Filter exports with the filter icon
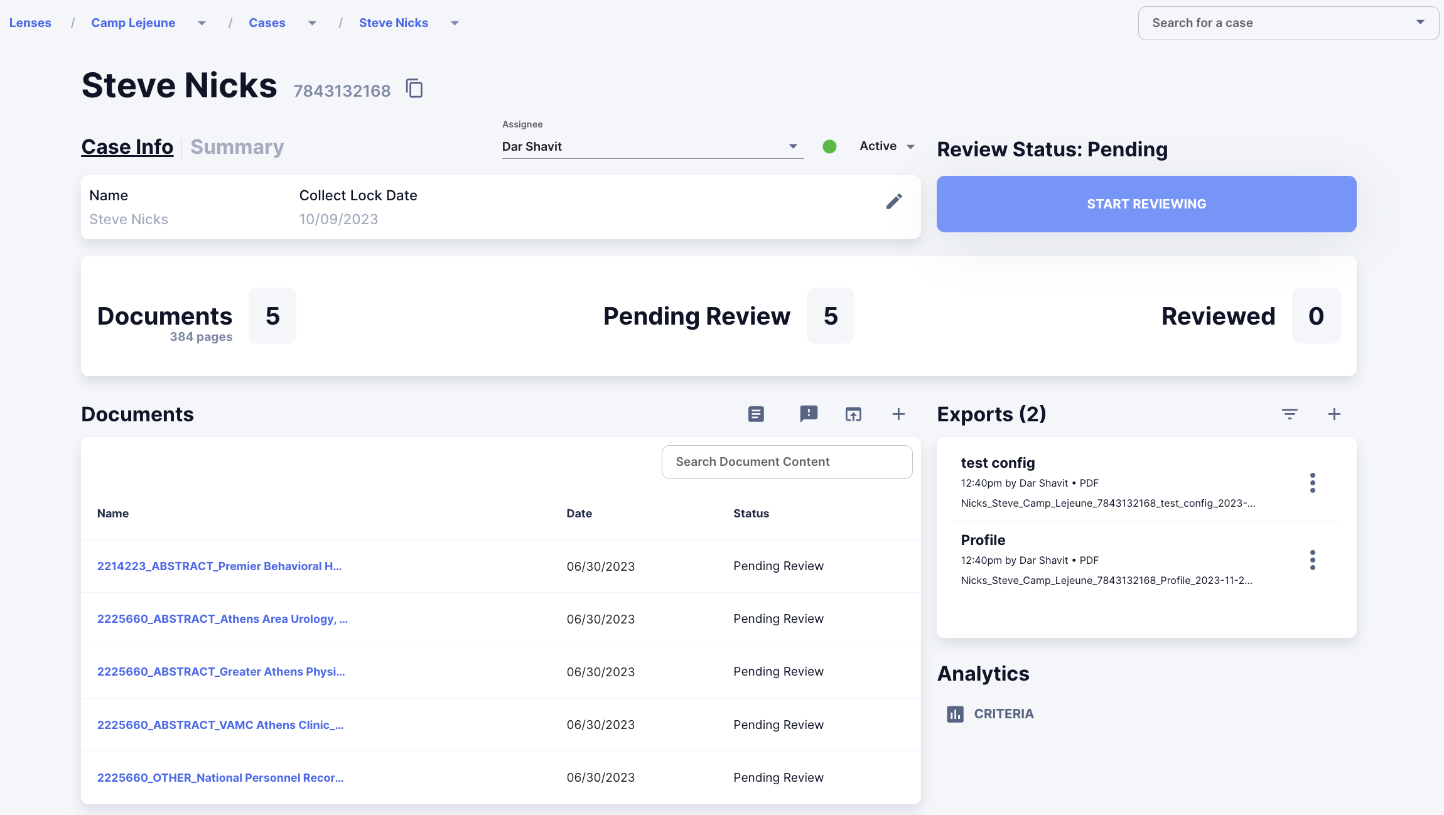The height and width of the screenshot is (815, 1444). (1290, 414)
